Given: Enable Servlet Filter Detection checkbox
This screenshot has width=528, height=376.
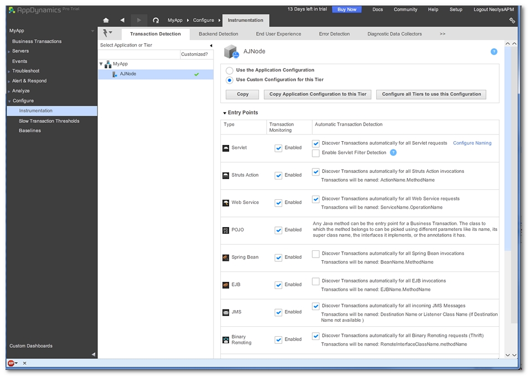Looking at the screenshot, I should click(x=315, y=153).
